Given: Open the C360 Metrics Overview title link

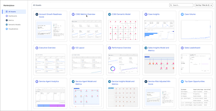Looking at the screenshot, I should click(85, 14).
